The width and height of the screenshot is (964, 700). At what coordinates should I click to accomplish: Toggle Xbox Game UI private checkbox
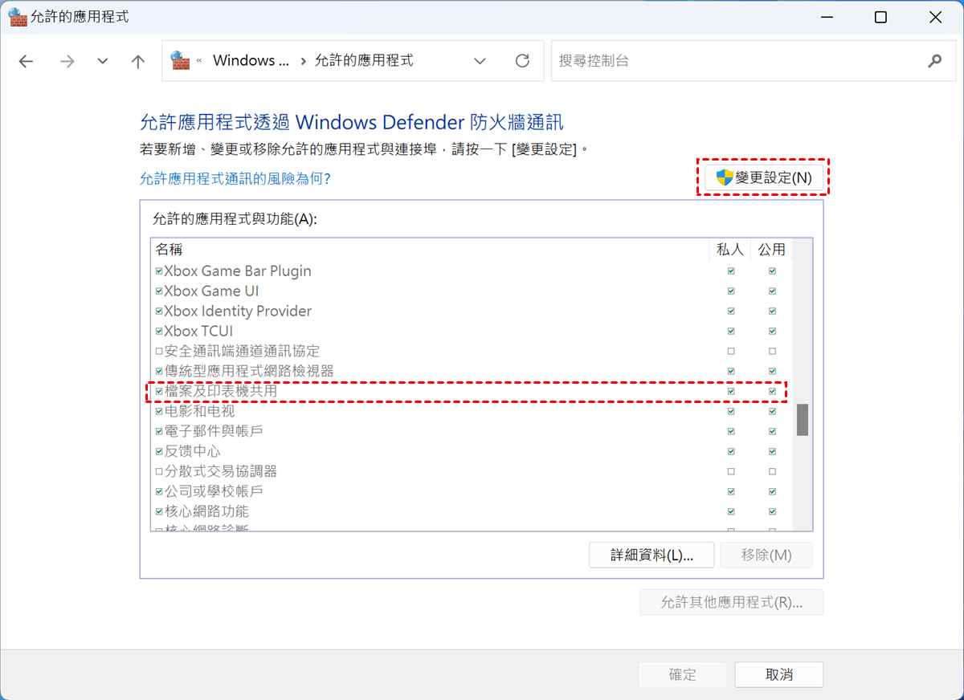click(731, 291)
